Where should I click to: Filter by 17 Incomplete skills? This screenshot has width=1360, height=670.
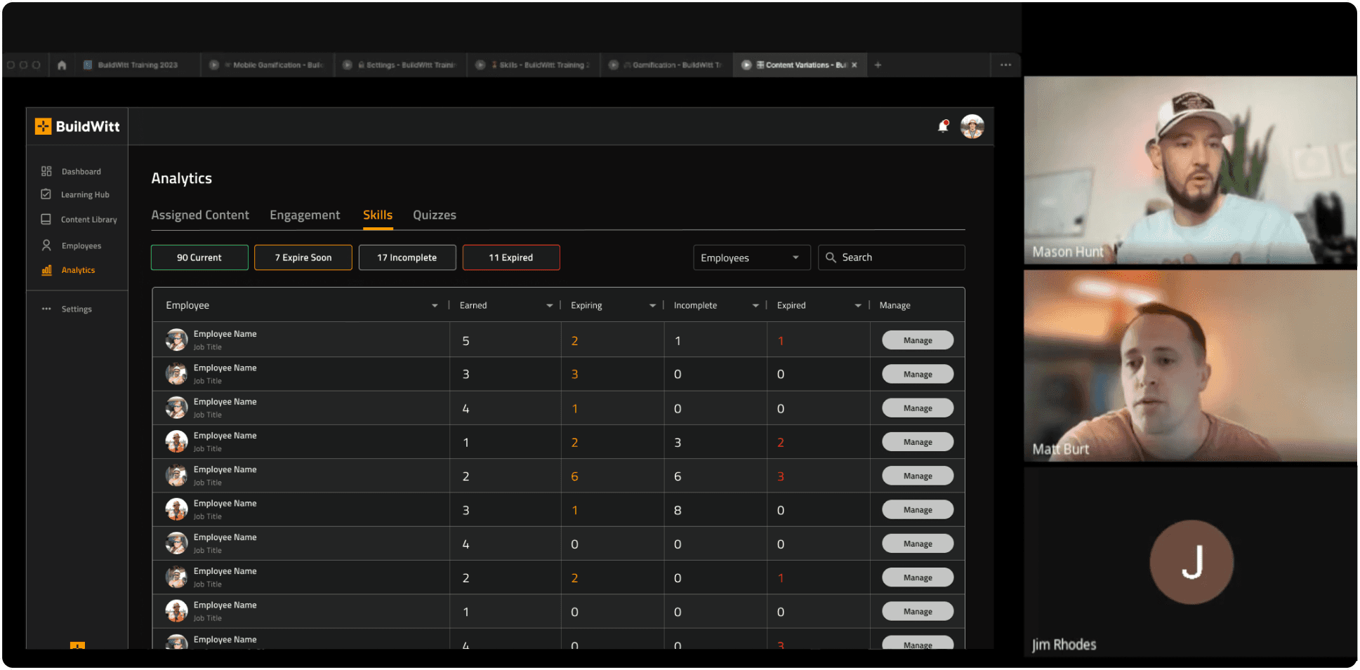coord(407,257)
